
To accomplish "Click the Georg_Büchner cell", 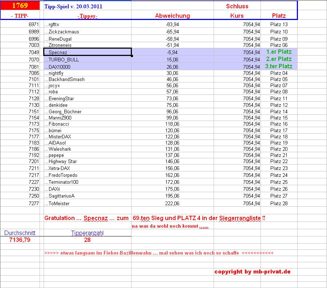I will coord(87,111).
